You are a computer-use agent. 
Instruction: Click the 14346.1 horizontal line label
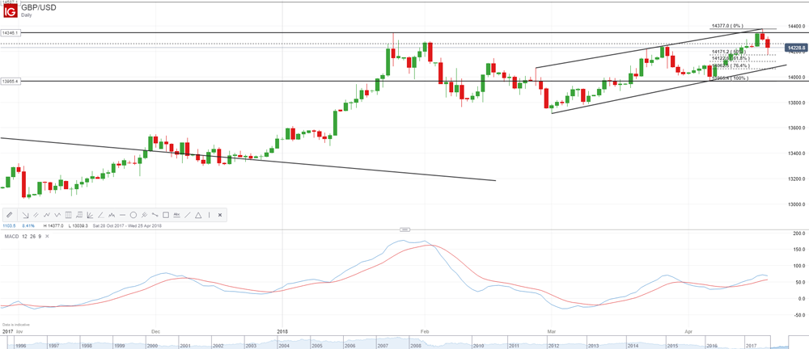click(x=10, y=32)
